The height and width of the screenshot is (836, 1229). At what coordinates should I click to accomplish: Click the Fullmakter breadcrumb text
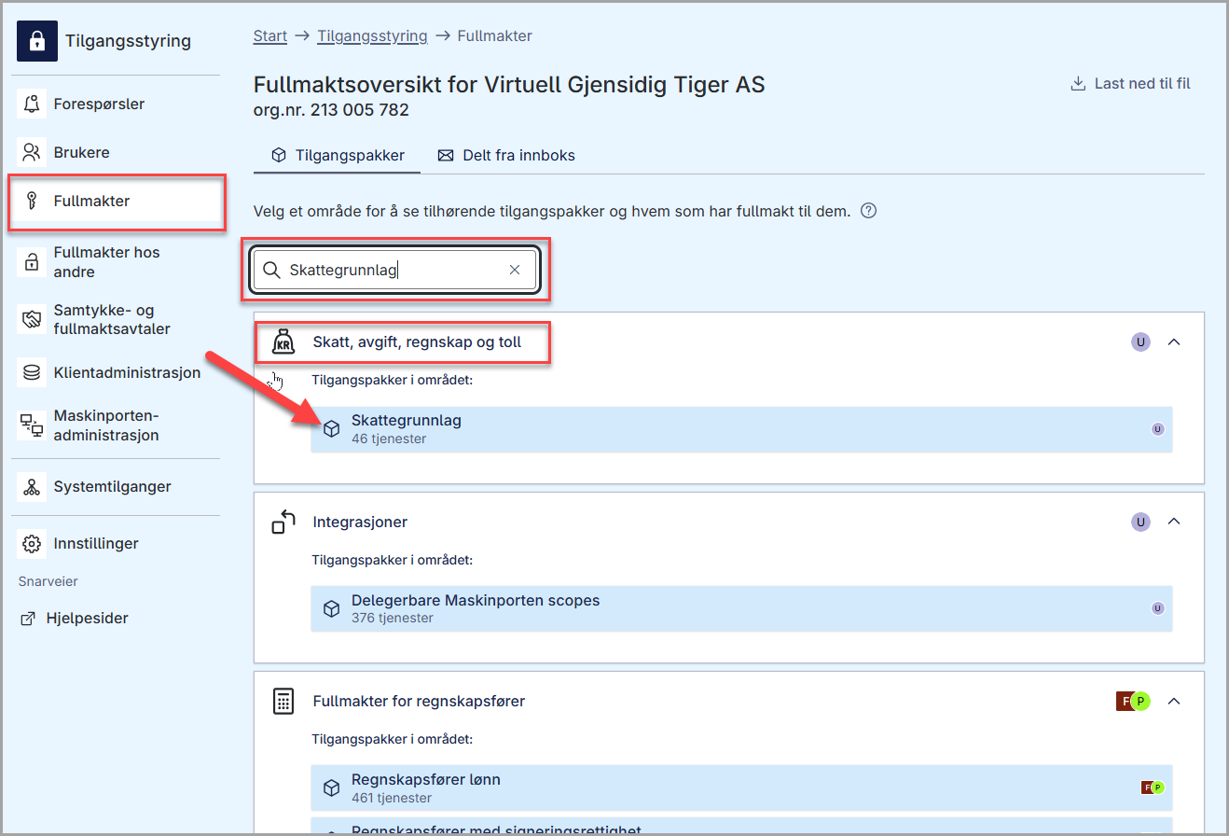(494, 36)
